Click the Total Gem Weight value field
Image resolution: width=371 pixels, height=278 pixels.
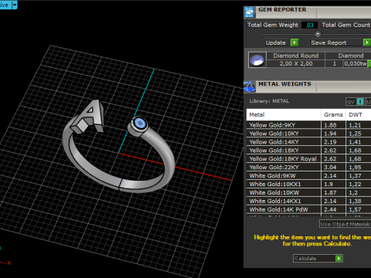point(309,25)
